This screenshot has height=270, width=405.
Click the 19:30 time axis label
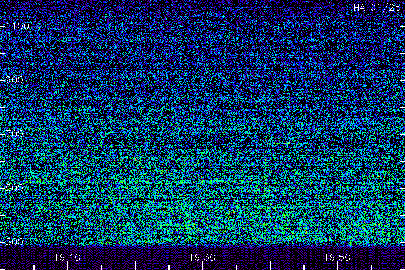coord(202,257)
